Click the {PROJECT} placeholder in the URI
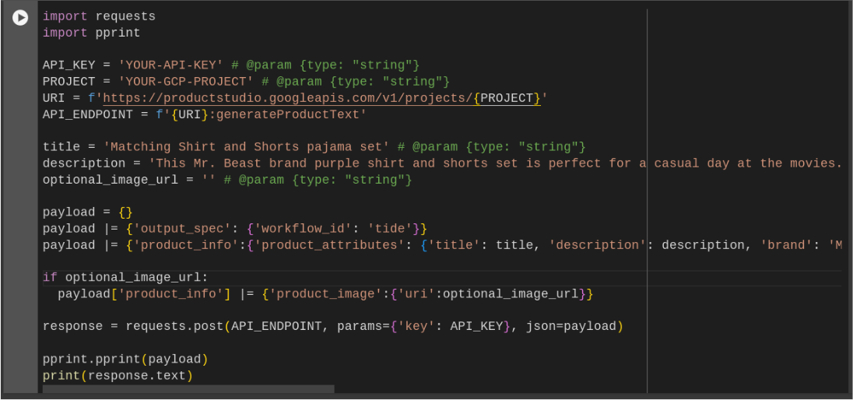The image size is (853, 400). [x=507, y=98]
